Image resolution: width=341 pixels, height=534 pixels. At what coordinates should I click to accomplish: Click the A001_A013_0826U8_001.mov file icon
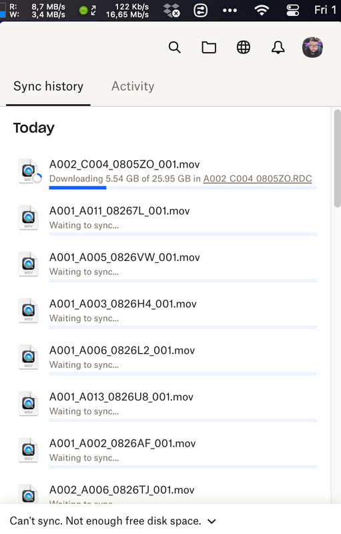coord(29,404)
